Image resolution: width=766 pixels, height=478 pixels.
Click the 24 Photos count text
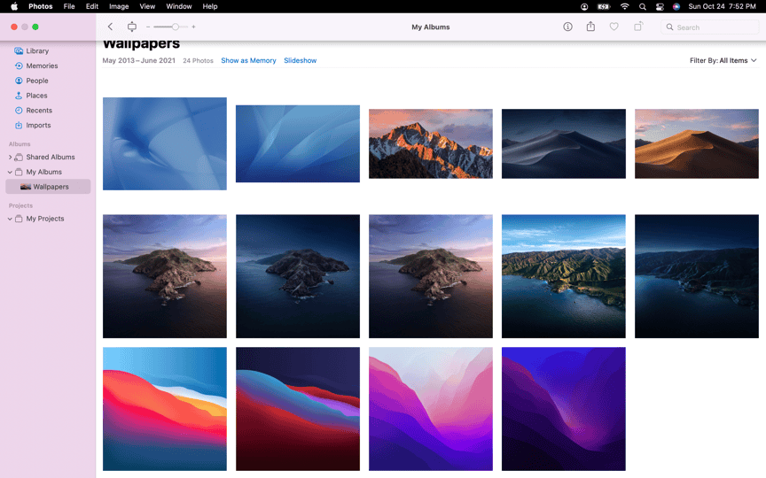tap(198, 60)
